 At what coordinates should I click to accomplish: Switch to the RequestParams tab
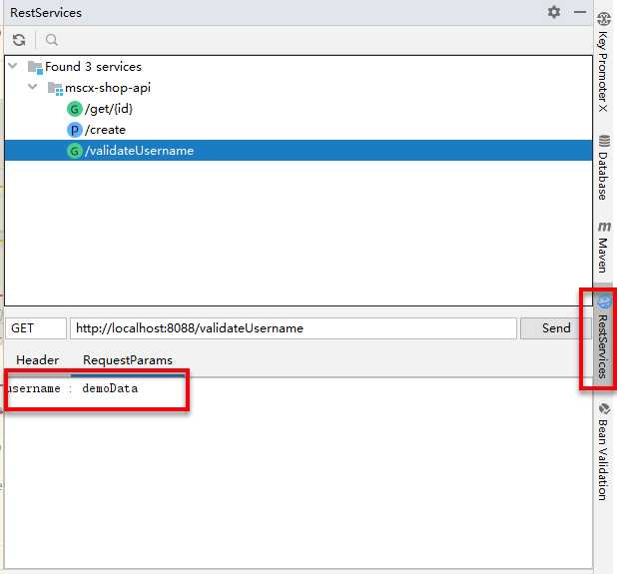pyautogui.click(x=128, y=360)
